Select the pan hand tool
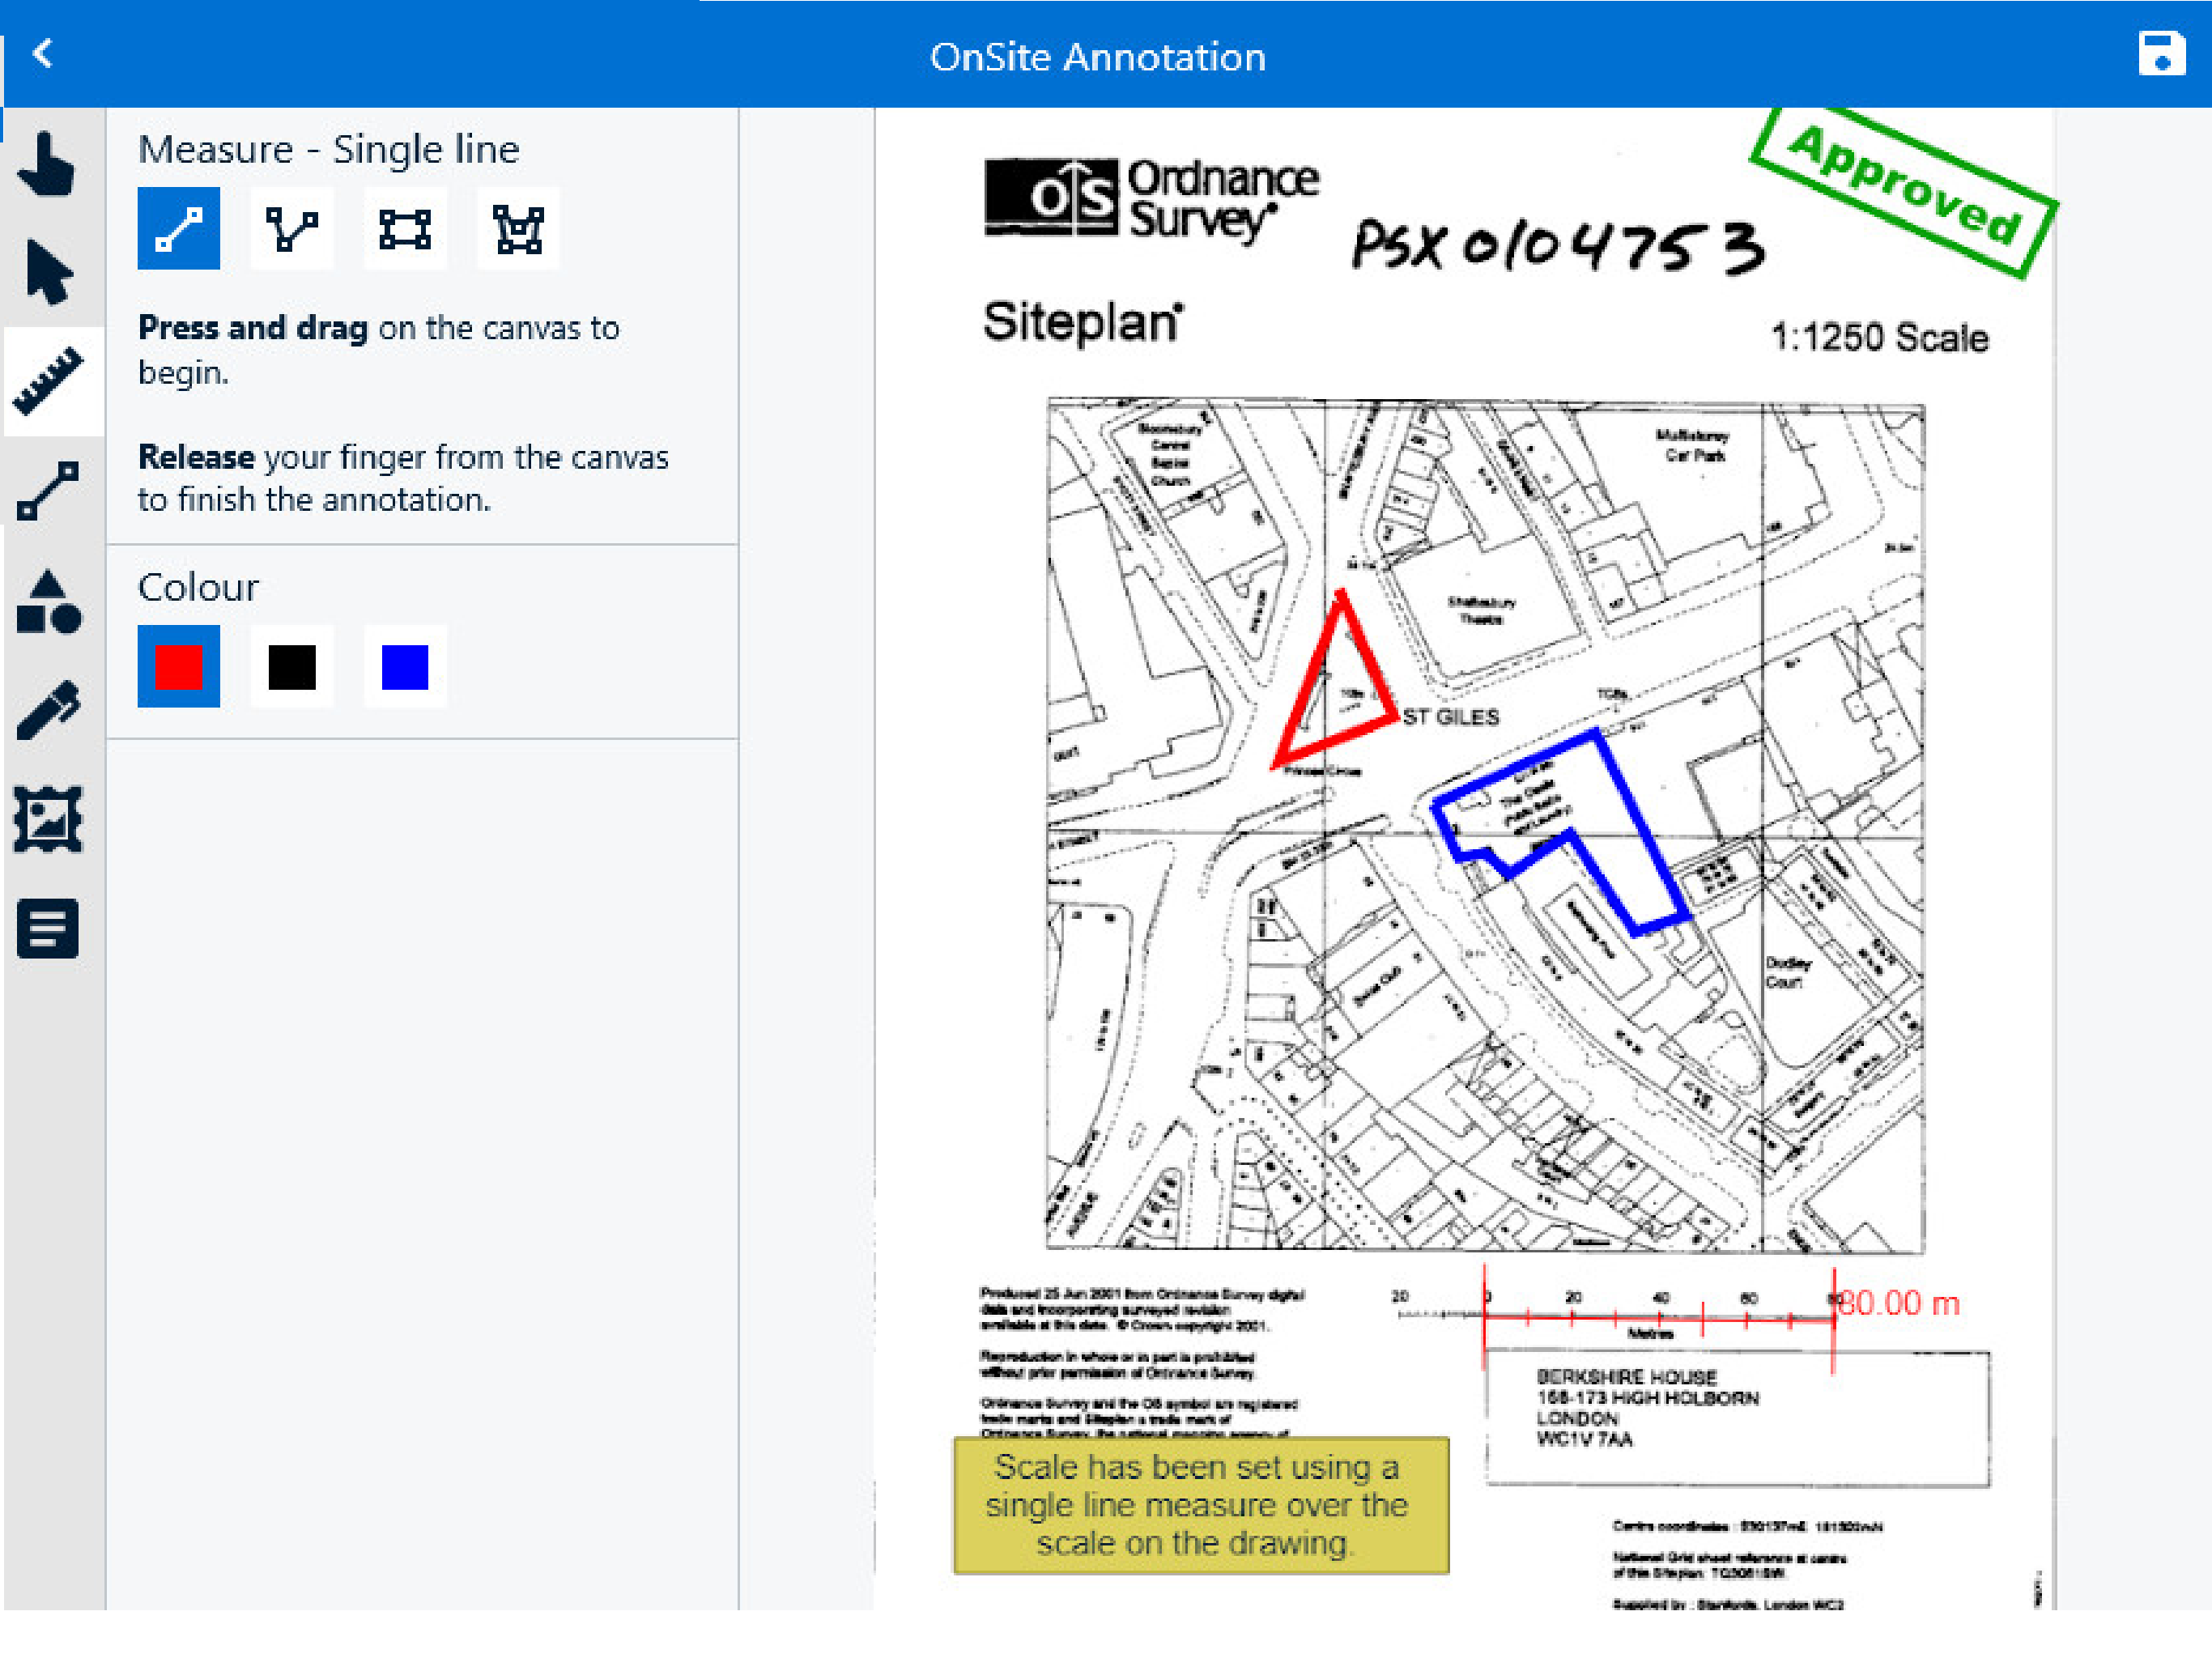The image size is (2212, 1658). (47, 164)
